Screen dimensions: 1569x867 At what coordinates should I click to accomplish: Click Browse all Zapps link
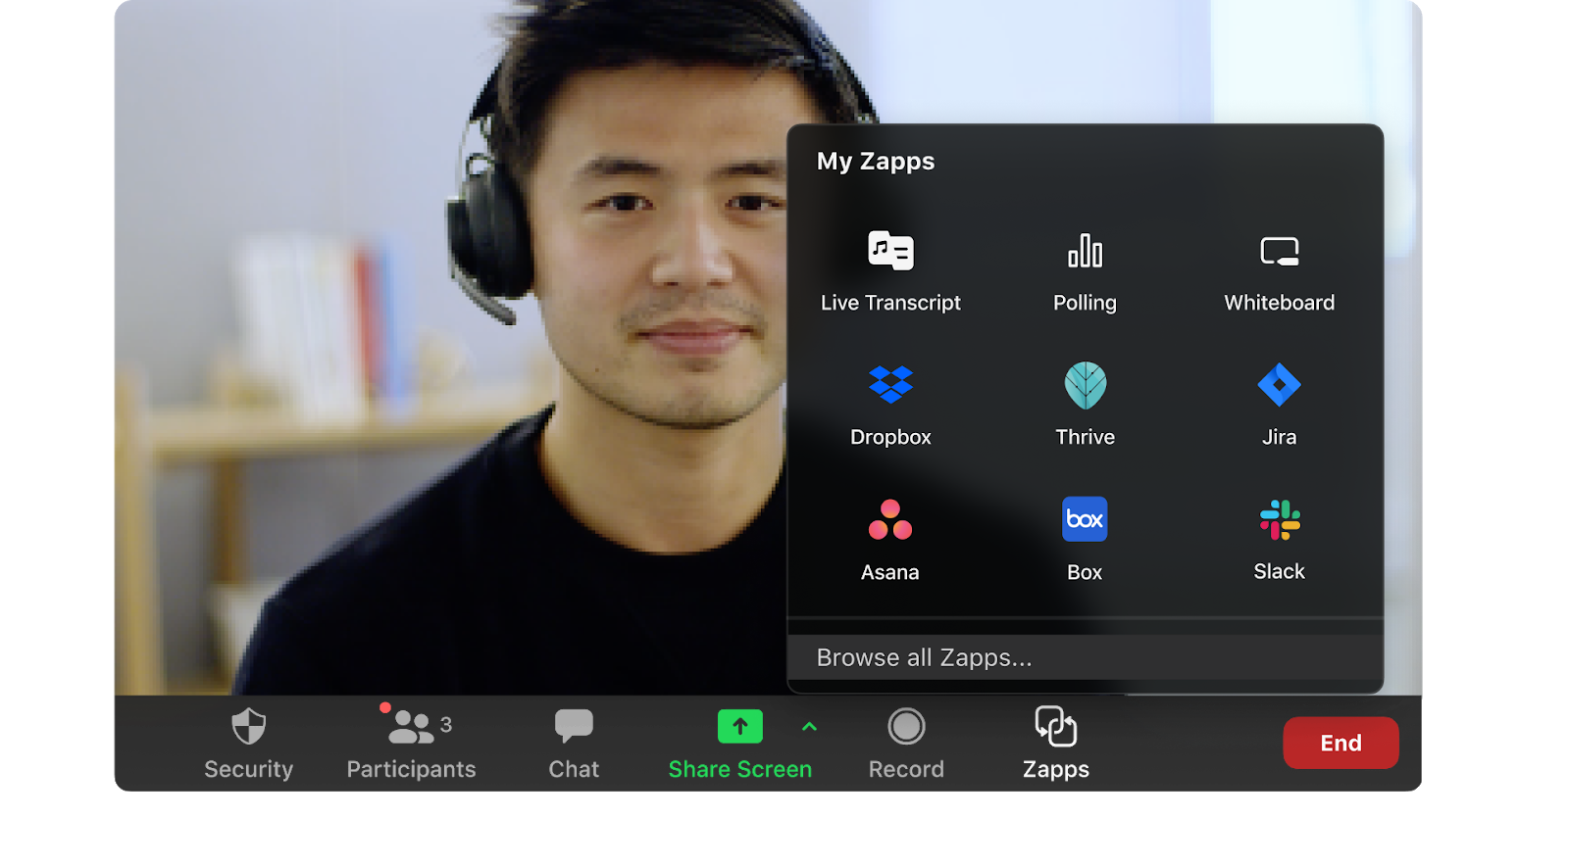point(924,657)
